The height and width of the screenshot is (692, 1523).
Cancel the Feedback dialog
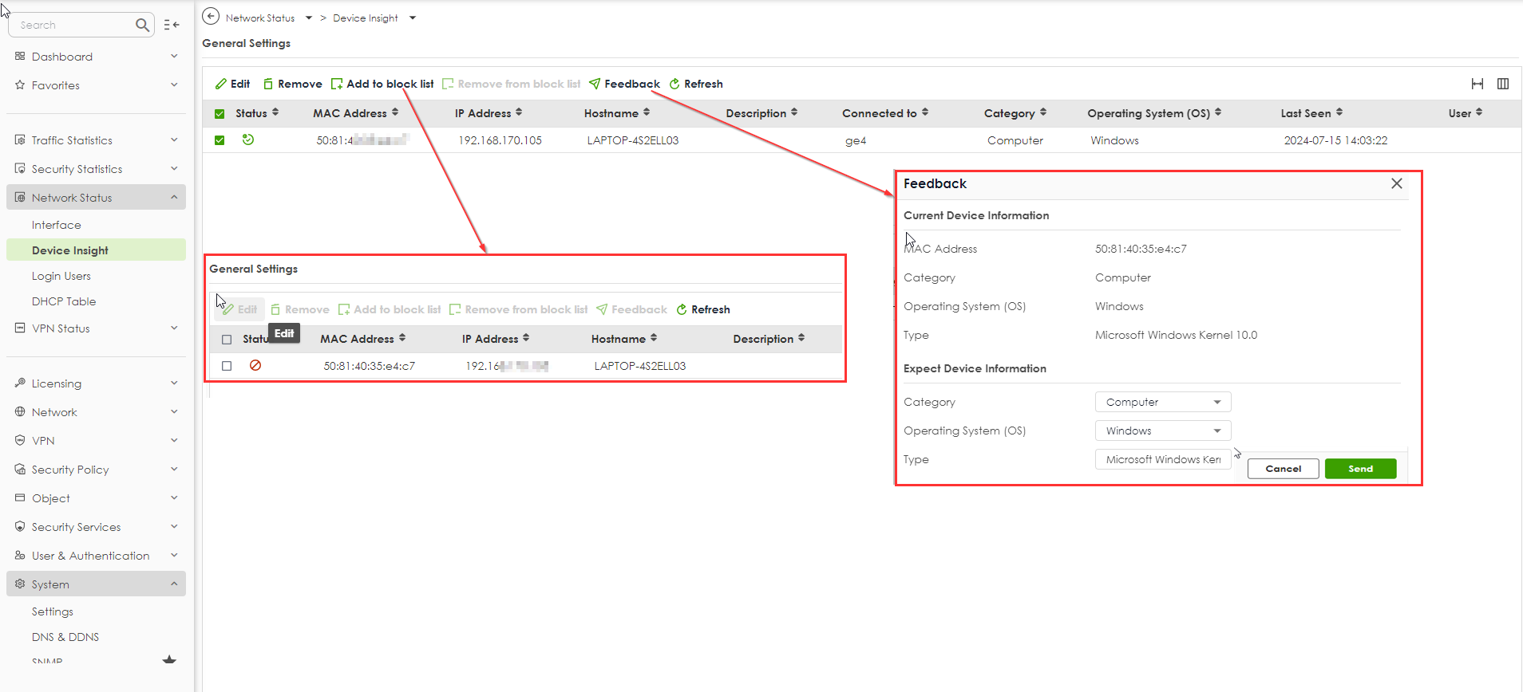pyautogui.click(x=1283, y=469)
